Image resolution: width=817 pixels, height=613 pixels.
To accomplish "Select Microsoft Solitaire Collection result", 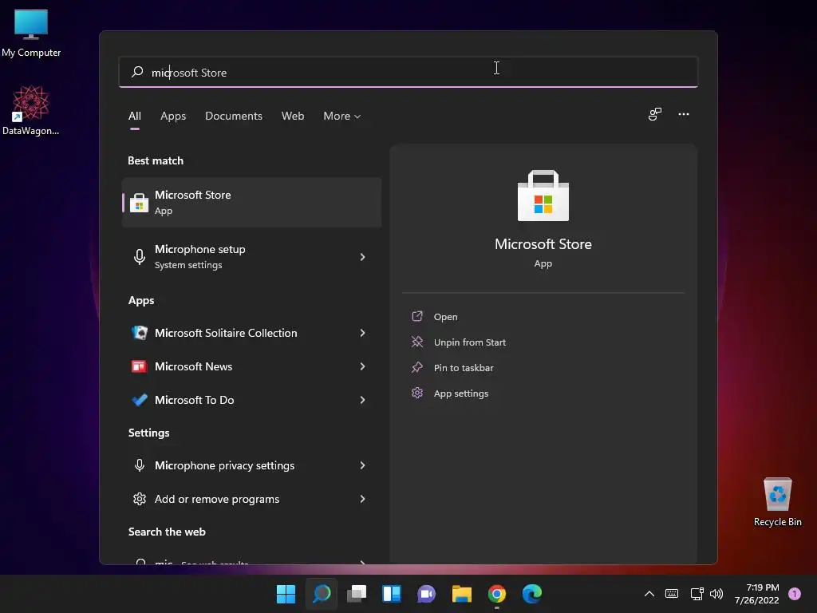I will tap(251, 333).
